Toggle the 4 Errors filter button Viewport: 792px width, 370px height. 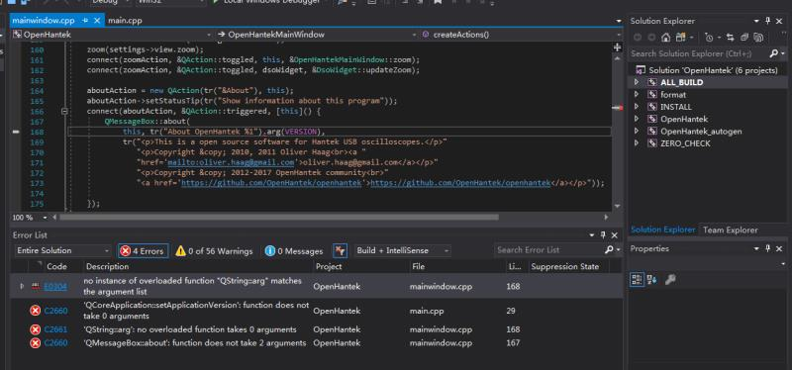pos(143,251)
